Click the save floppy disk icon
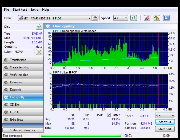The image size is (180, 140). coord(166,18)
